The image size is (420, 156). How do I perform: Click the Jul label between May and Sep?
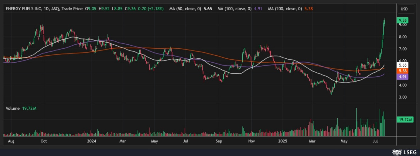tap(186, 141)
